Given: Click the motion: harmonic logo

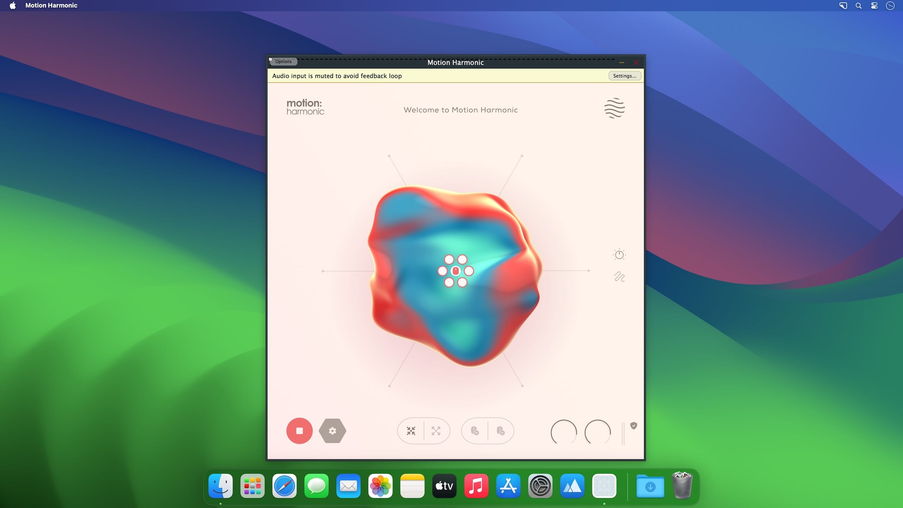Looking at the screenshot, I should 305,107.
